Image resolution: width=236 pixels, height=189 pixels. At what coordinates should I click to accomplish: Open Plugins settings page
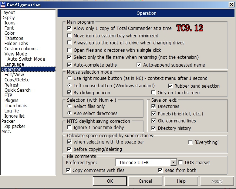pos(11,100)
